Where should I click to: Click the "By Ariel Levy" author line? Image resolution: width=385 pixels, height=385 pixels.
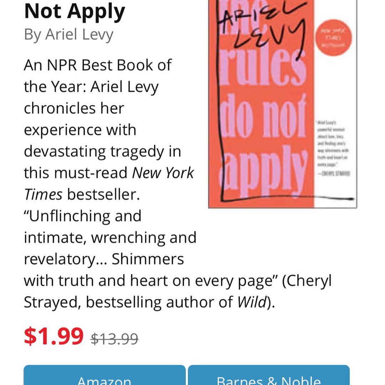tap(68, 35)
